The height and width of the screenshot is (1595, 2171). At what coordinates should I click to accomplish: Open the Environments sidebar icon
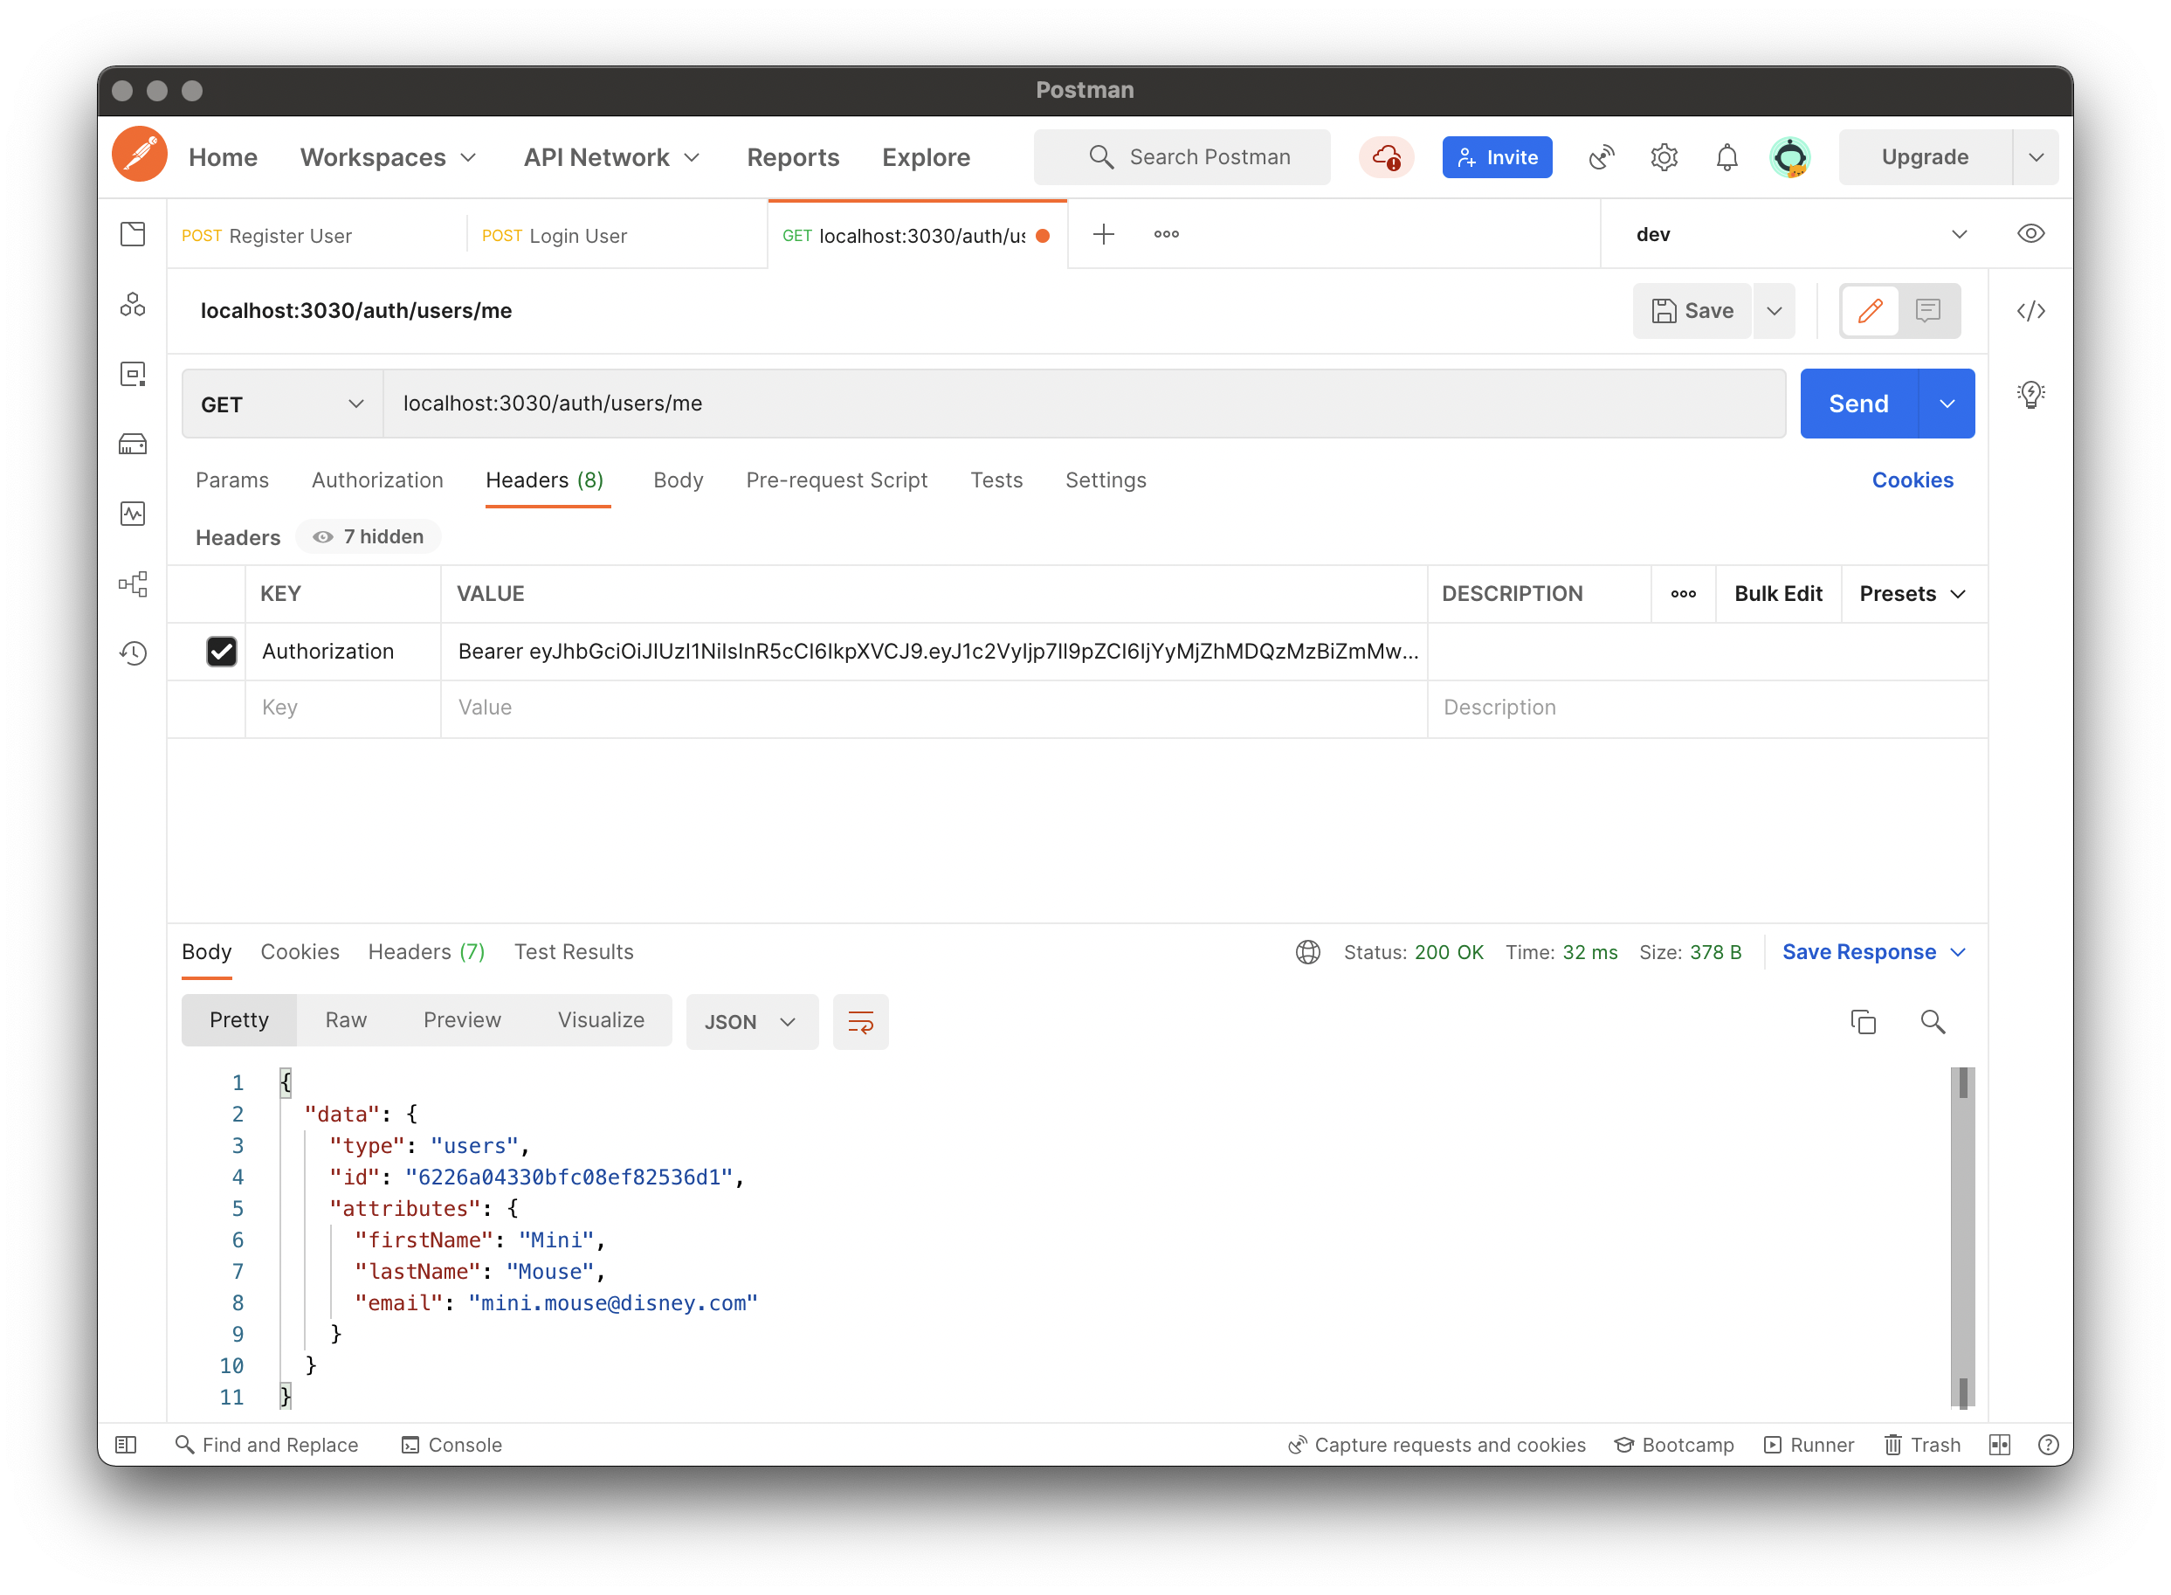[134, 375]
